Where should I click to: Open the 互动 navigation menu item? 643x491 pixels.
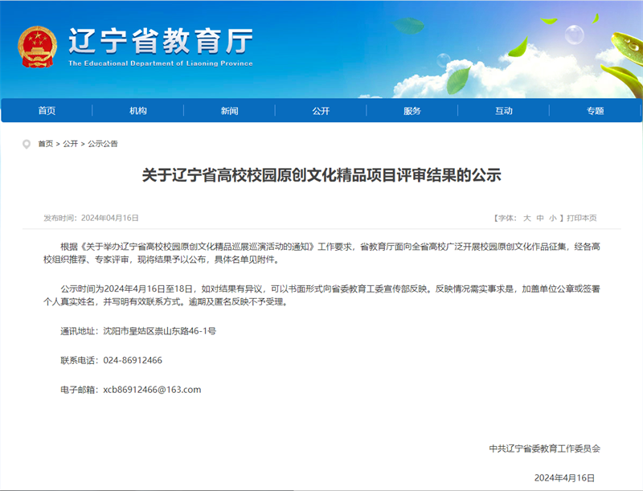pos(504,111)
